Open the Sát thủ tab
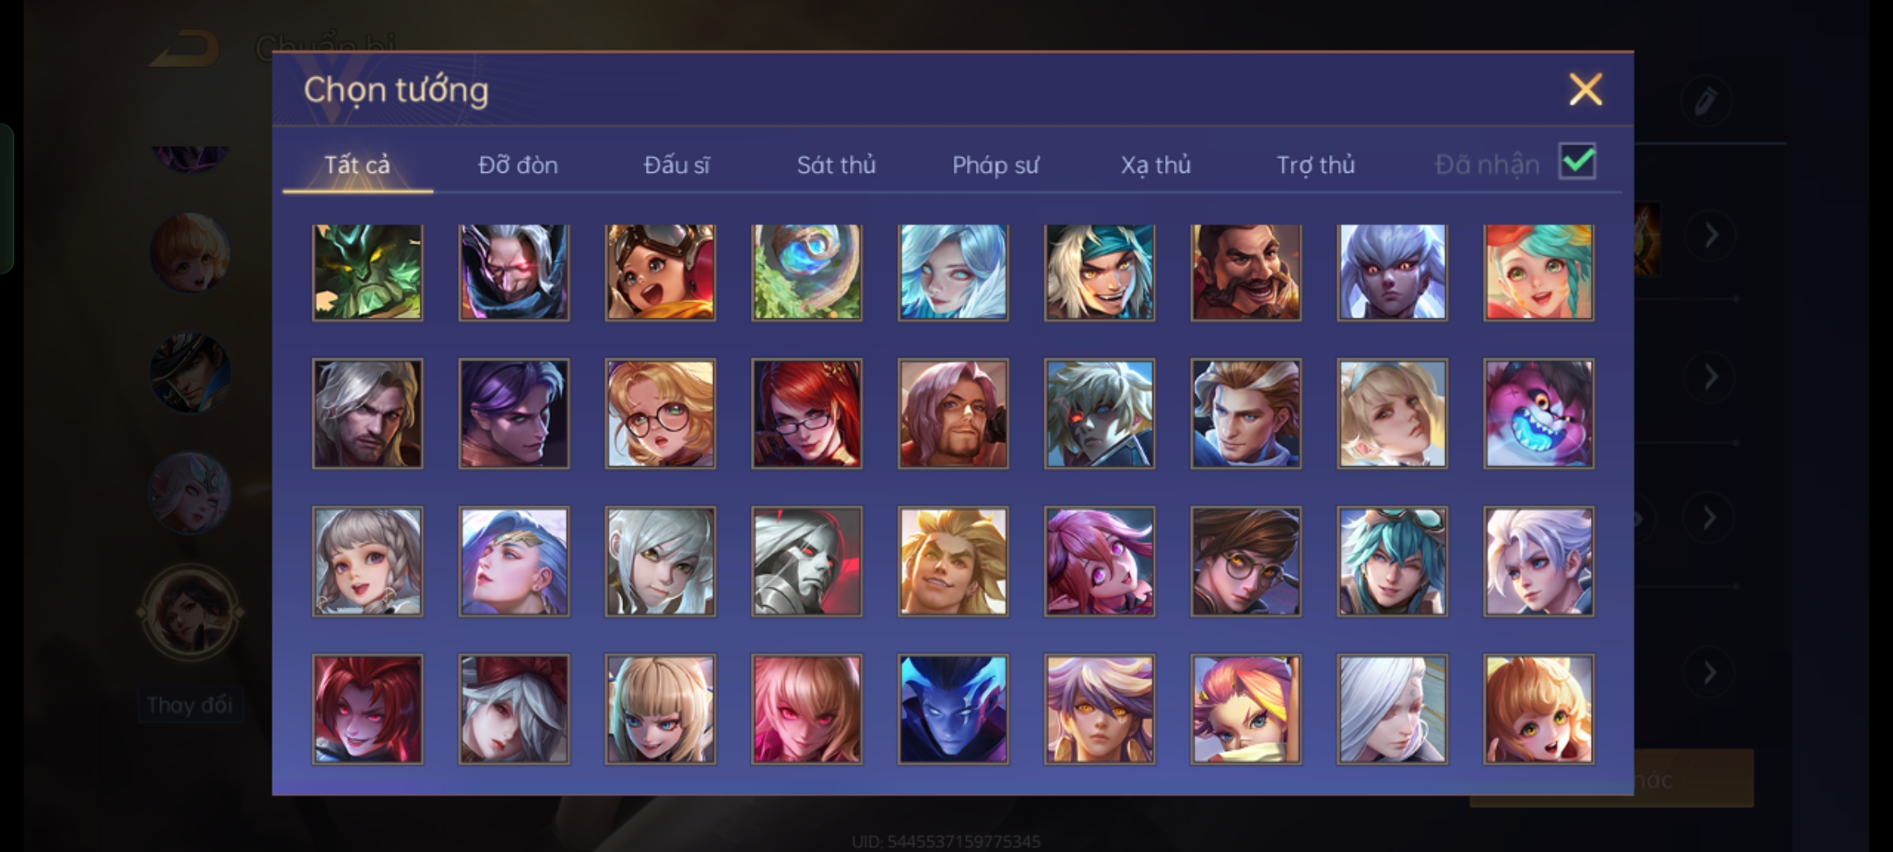This screenshot has height=852, width=1893. [x=836, y=165]
